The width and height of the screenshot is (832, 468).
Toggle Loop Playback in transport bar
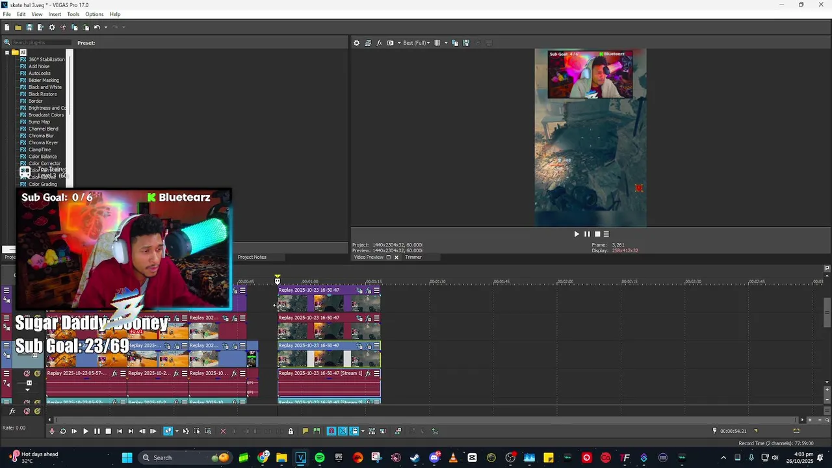[x=63, y=431]
